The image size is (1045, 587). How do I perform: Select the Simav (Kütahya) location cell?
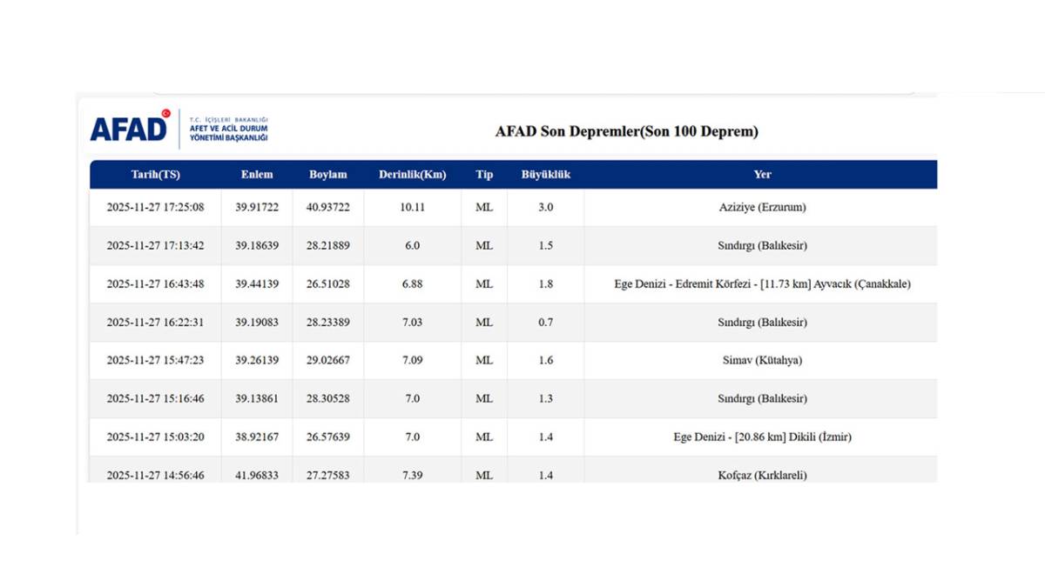coord(762,361)
